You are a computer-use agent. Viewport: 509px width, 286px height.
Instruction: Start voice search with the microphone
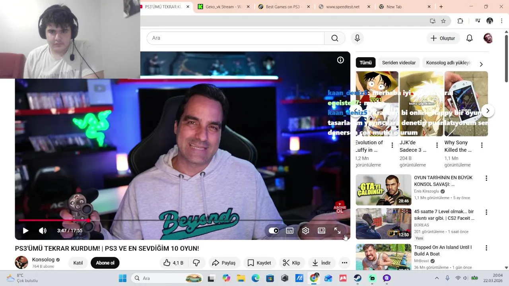357,38
